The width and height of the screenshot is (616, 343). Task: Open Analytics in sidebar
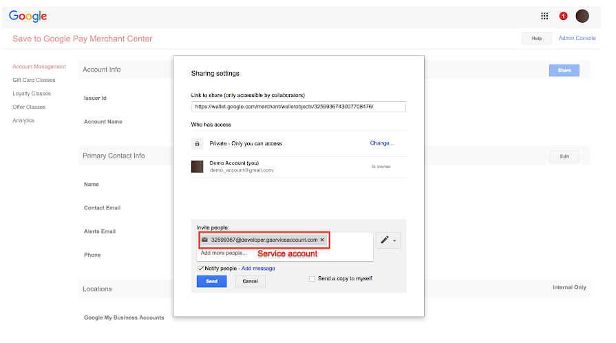[23, 121]
